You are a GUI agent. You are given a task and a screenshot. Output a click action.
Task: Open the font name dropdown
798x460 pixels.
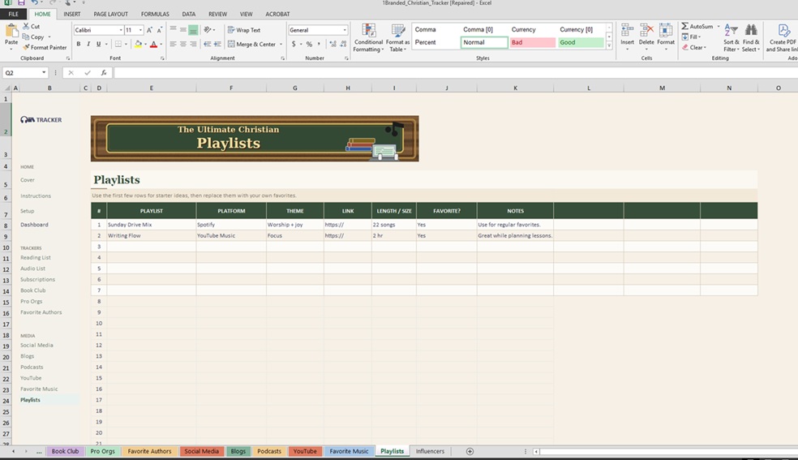point(119,30)
